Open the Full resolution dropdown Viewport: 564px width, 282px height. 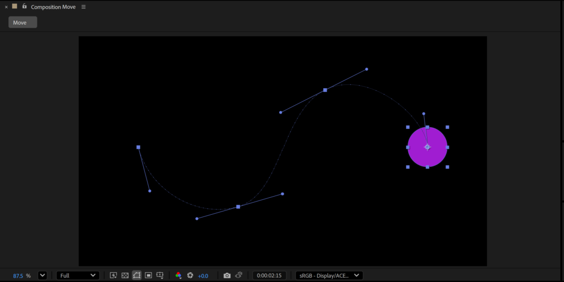coord(78,275)
